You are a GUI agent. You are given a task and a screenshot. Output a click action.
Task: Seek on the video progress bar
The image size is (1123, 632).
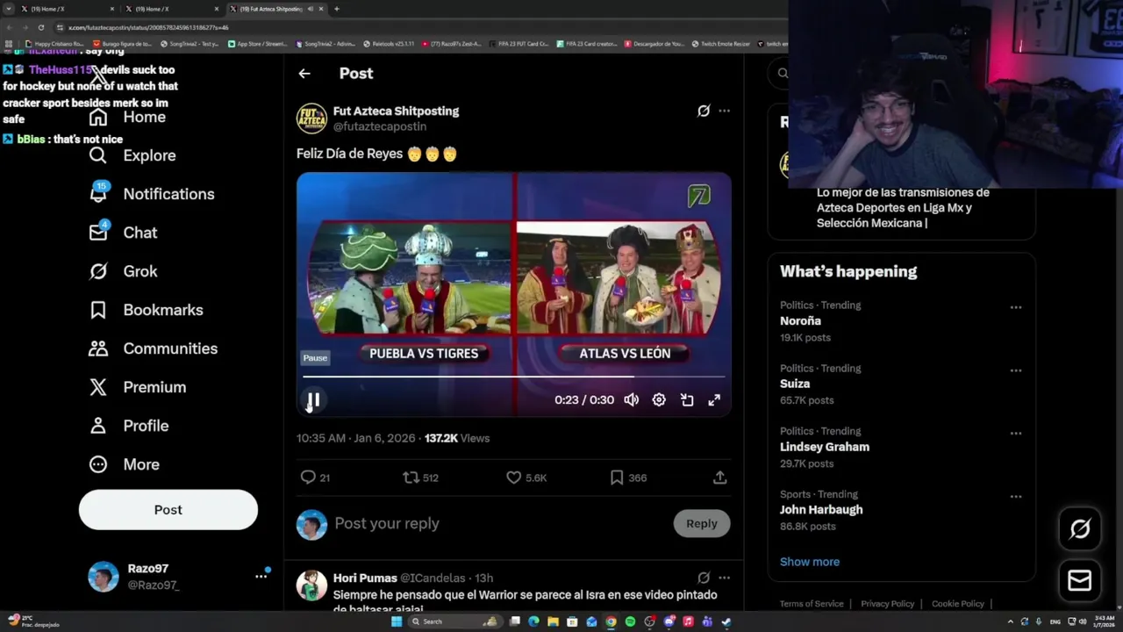514,377
